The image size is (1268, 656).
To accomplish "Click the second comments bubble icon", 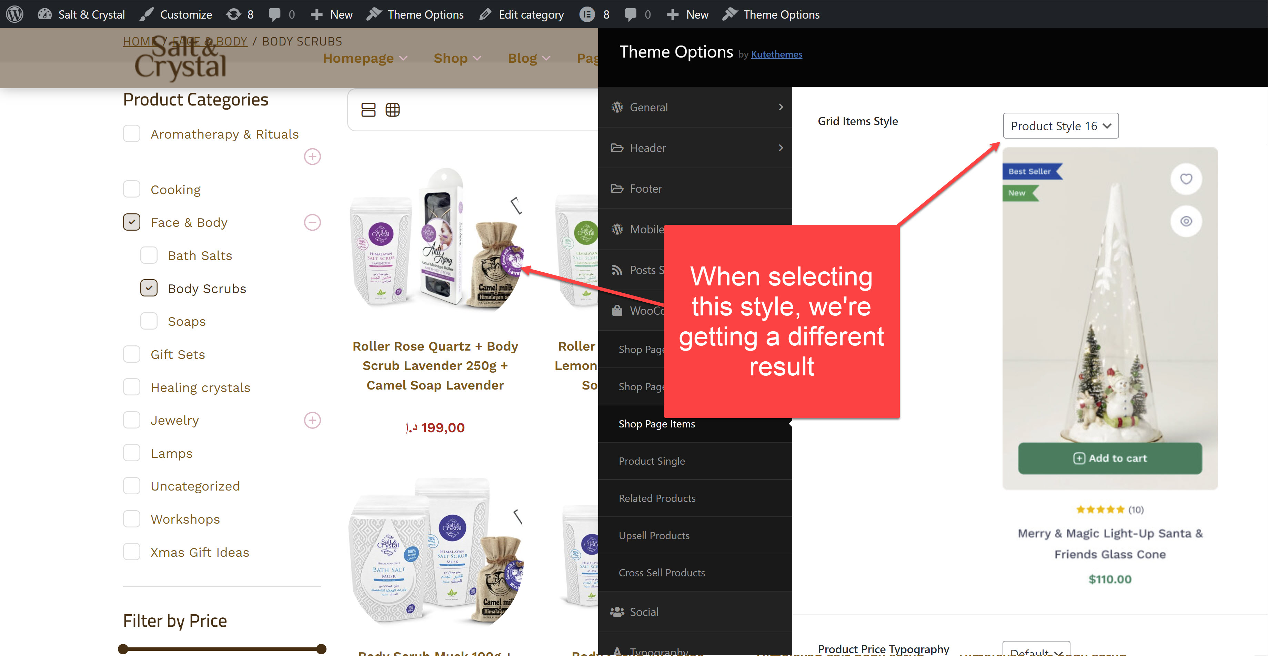I will tap(631, 14).
